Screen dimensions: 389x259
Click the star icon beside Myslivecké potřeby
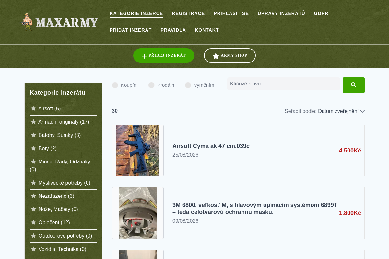click(33, 183)
